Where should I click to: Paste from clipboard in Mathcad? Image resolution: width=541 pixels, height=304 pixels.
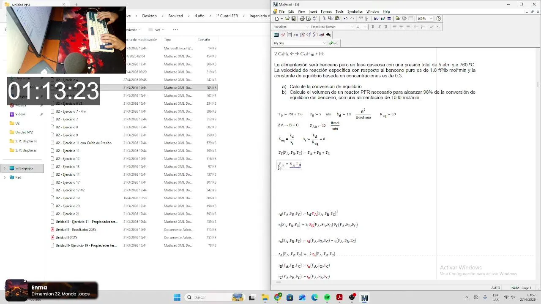pos(337,19)
